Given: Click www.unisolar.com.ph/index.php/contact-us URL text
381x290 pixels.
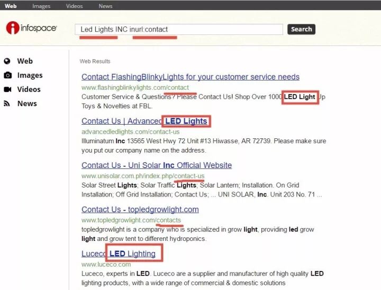Looking at the screenshot, I should pos(143,176).
